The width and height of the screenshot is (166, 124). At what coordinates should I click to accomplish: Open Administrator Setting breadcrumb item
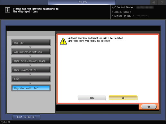pos(31,52)
